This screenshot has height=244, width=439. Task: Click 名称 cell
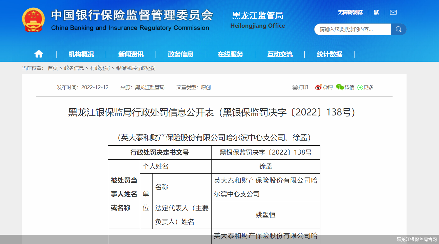coord(182,187)
